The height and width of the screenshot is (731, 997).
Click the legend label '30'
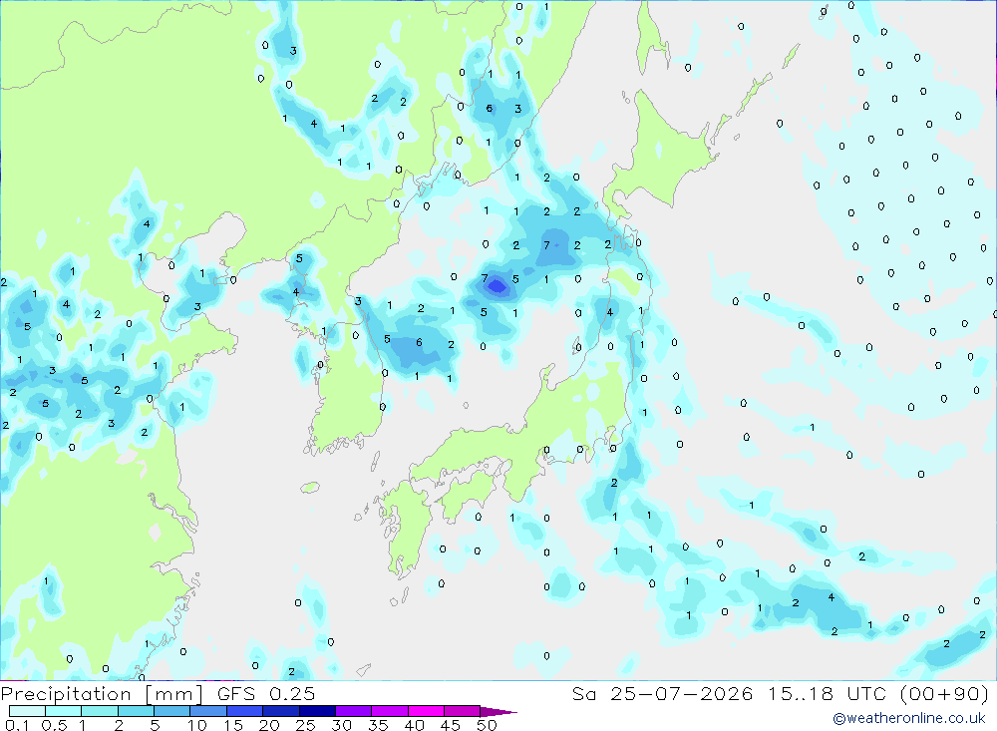click(x=342, y=725)
